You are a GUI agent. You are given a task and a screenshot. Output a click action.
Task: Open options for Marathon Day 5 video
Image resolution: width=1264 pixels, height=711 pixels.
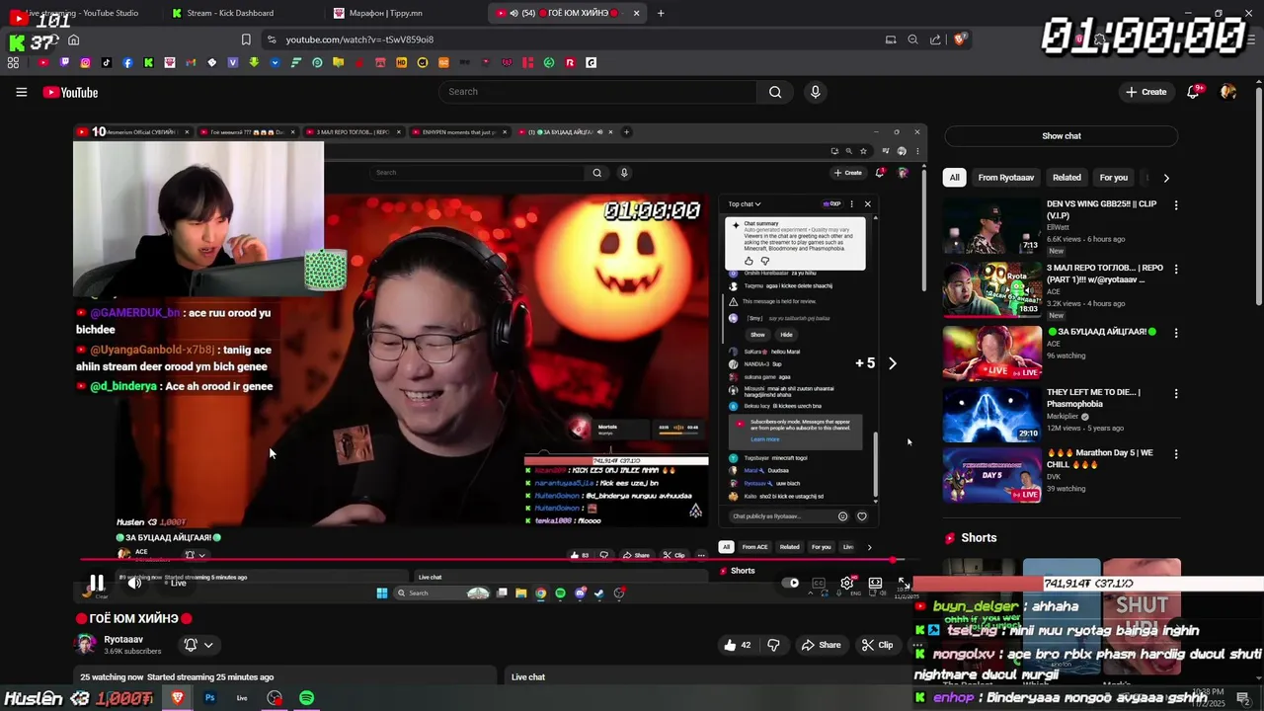click(x=1175, y=454)
